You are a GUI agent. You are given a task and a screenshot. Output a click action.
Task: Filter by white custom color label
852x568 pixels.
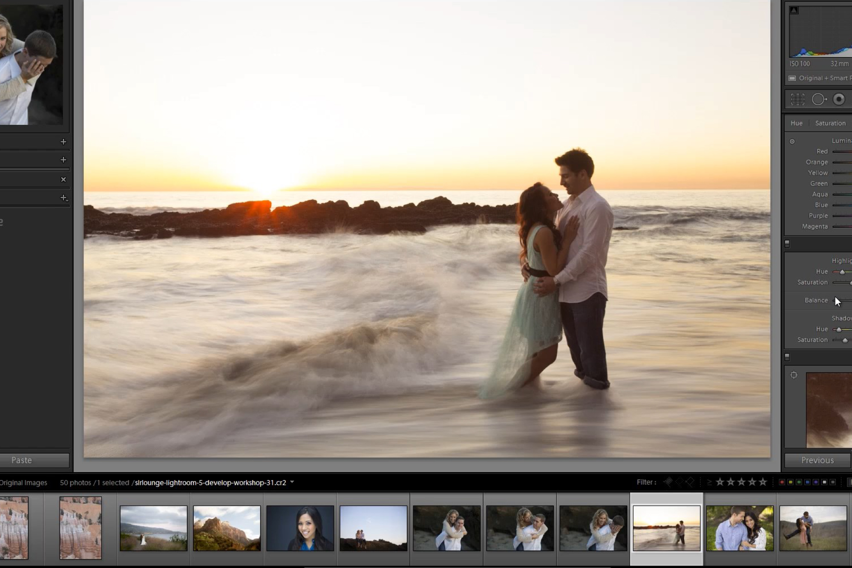click(824, 482)
